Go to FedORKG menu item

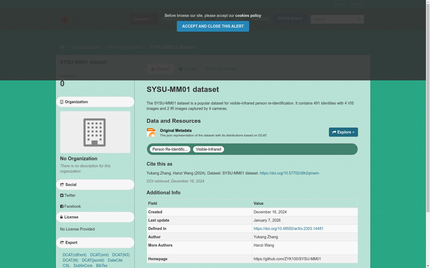(x=261, y=19)
